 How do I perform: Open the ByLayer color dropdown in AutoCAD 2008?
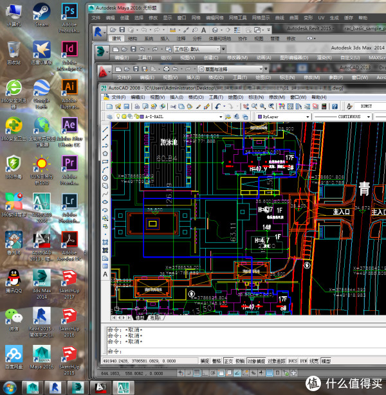click(x=308, y=117)
